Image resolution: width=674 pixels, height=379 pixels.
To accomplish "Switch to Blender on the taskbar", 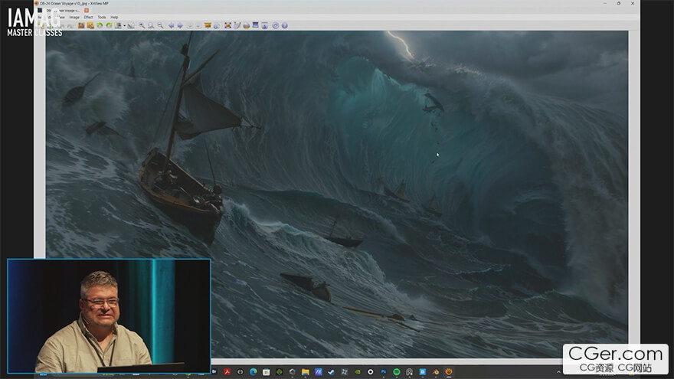I will tap(436, 371).
